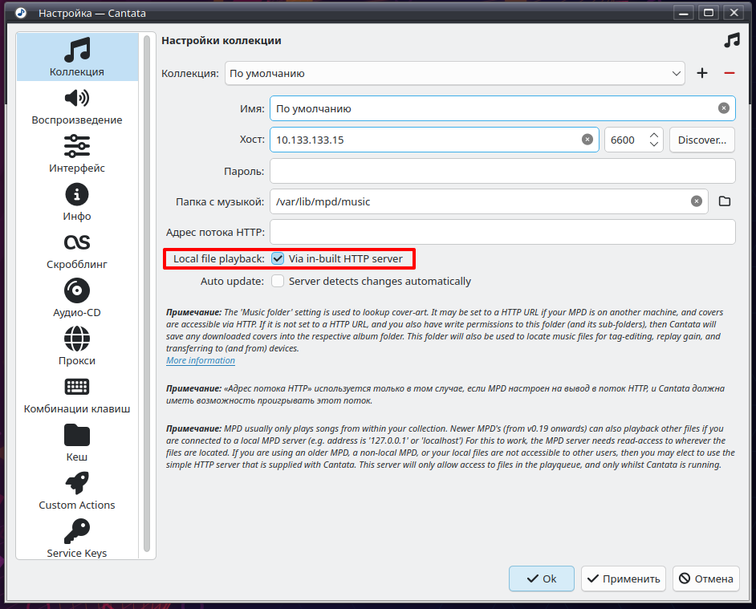756x609 pixels.
Task: Remove collection with red minus icon
Action: (729, 73)
